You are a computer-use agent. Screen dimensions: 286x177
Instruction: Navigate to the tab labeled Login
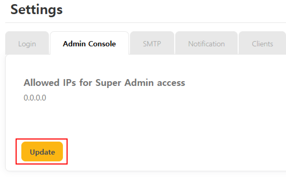point(27,44)
